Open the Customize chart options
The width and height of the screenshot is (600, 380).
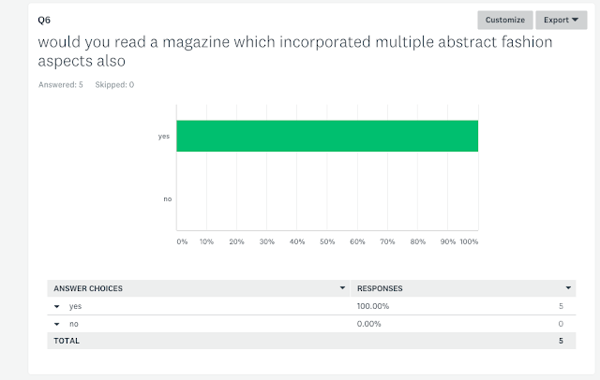[x=504, y=20]
